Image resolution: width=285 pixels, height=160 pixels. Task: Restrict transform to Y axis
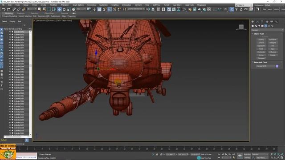[x=236, y=9]
